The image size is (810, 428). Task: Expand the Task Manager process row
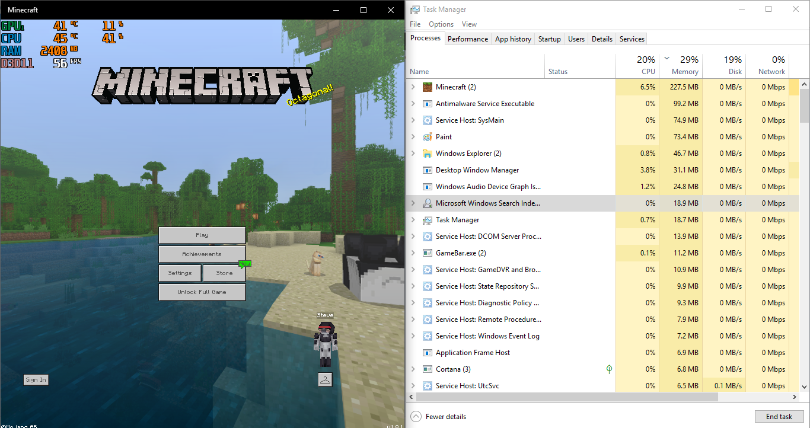[413, 220]
